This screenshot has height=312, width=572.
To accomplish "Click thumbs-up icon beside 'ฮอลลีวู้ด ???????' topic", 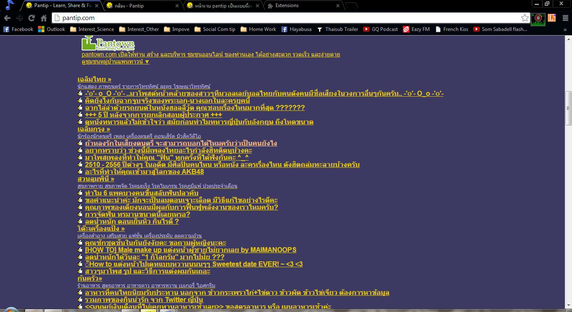I will [x=80, y=107].
